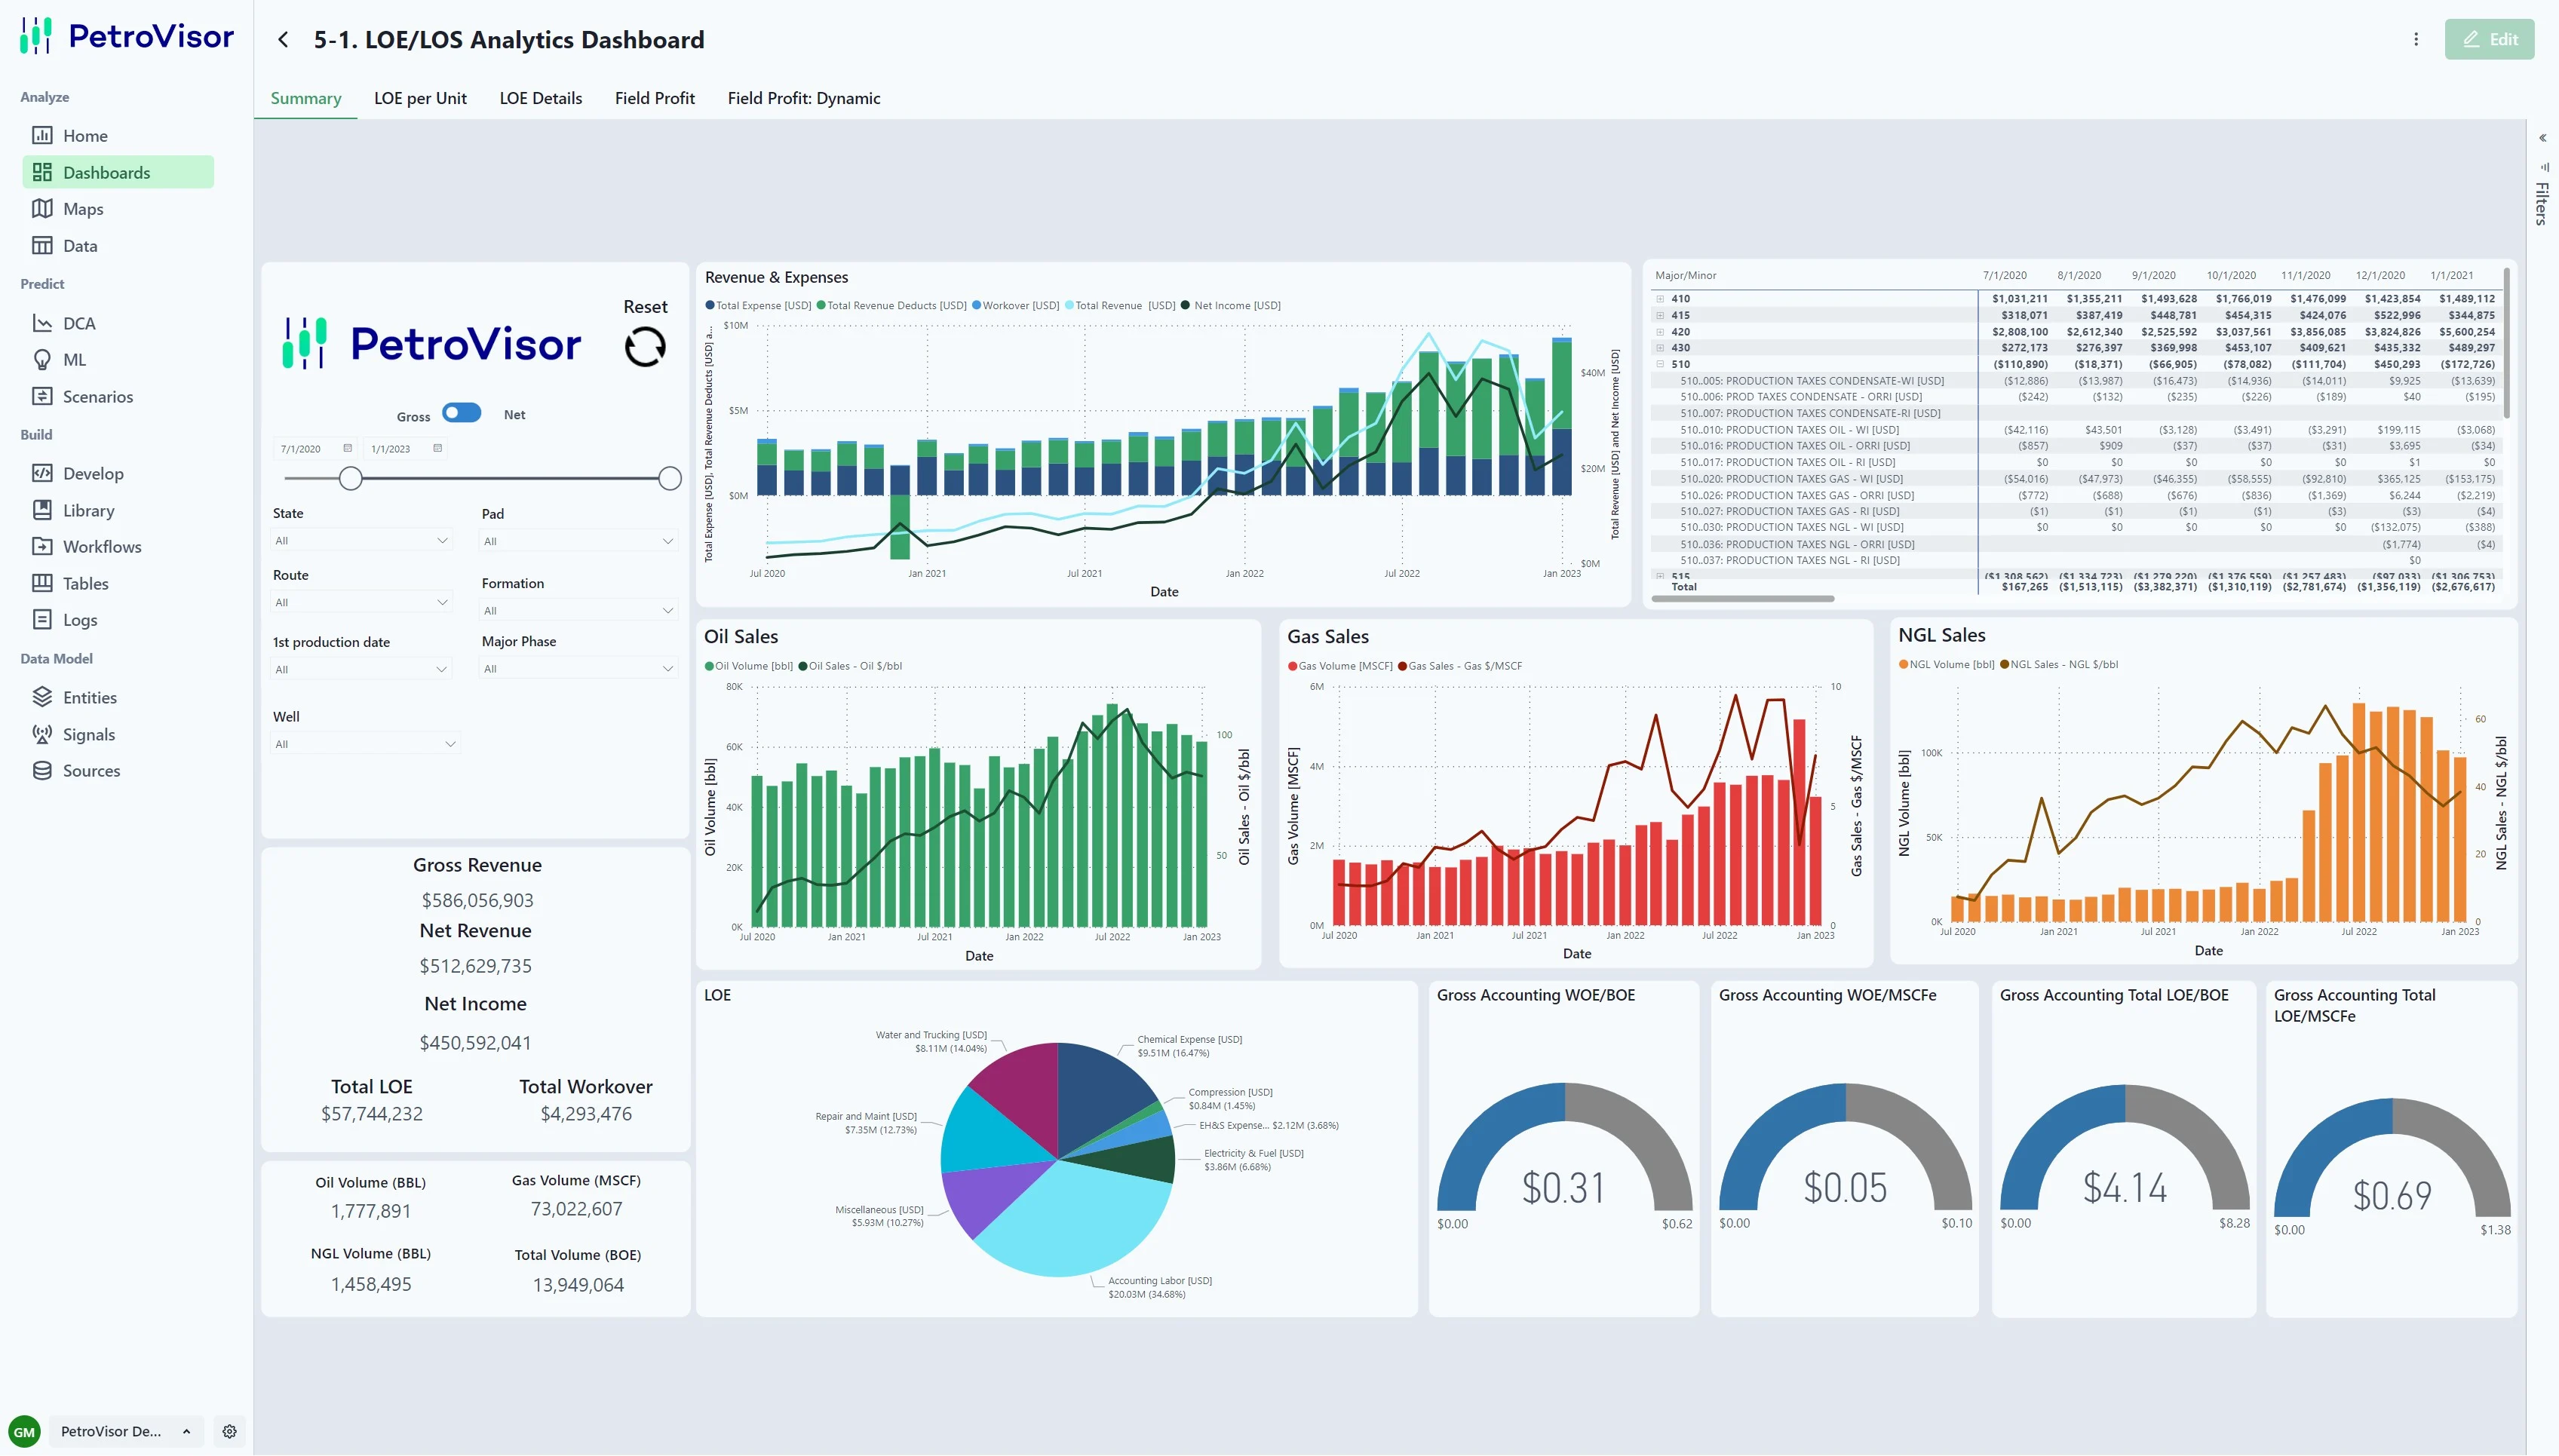Toggle the Gross/Net switch
This screenshot has height=1456, width=2559.
click(462, 413)
